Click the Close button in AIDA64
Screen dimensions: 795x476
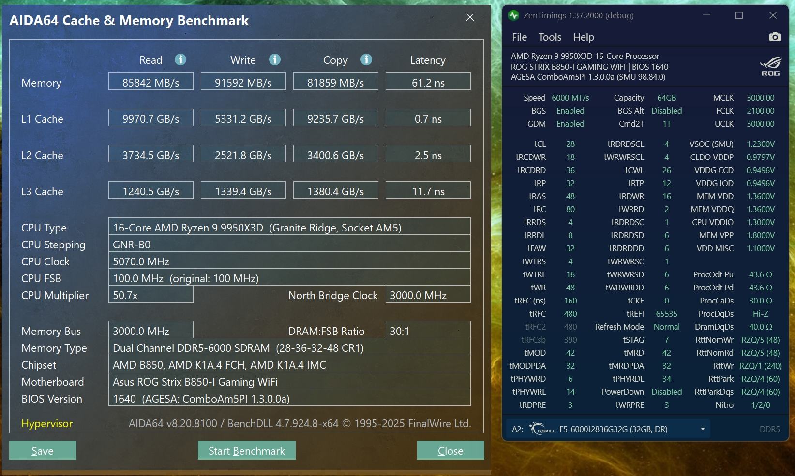450,450
